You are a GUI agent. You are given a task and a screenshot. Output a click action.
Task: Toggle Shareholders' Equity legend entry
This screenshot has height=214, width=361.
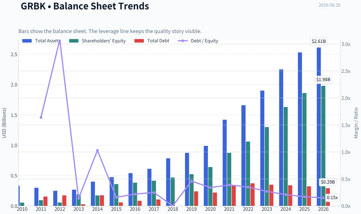tap(97, 41)
